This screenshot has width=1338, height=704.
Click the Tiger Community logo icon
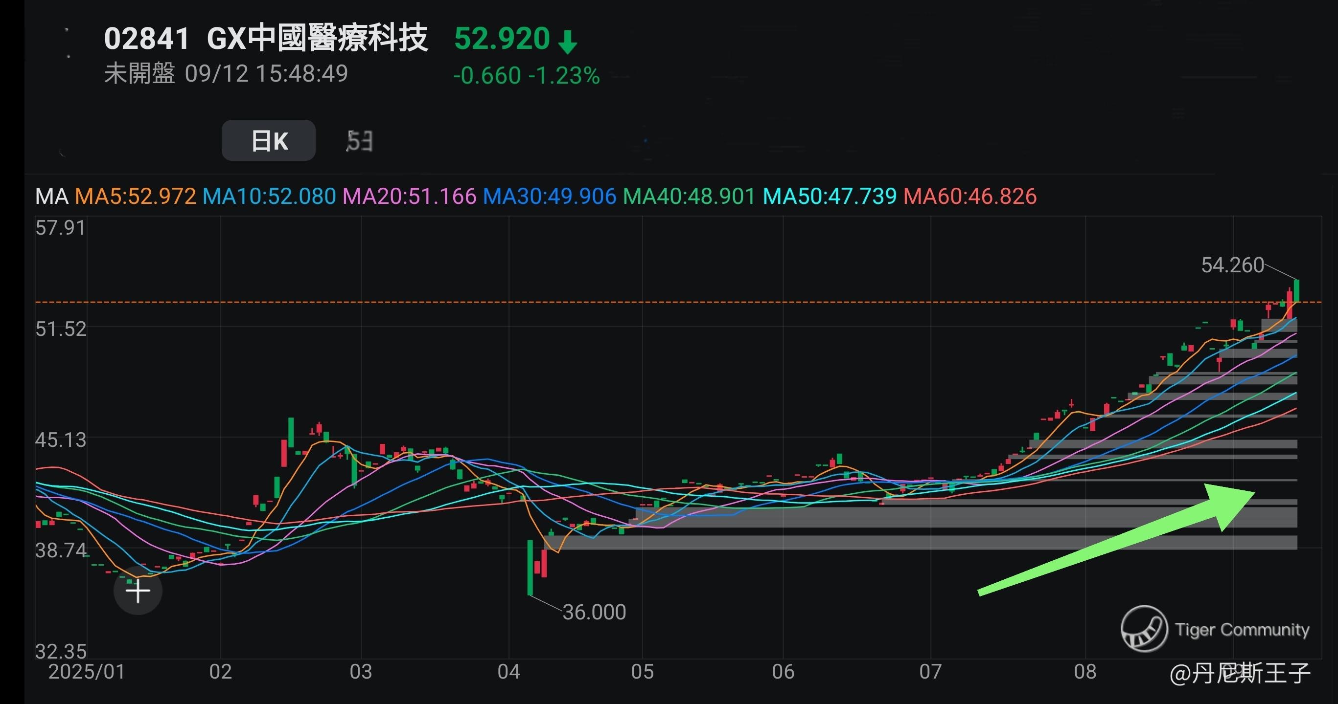(x=1144, y=629)
